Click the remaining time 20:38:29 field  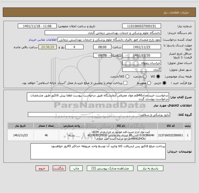click(48, 47)
